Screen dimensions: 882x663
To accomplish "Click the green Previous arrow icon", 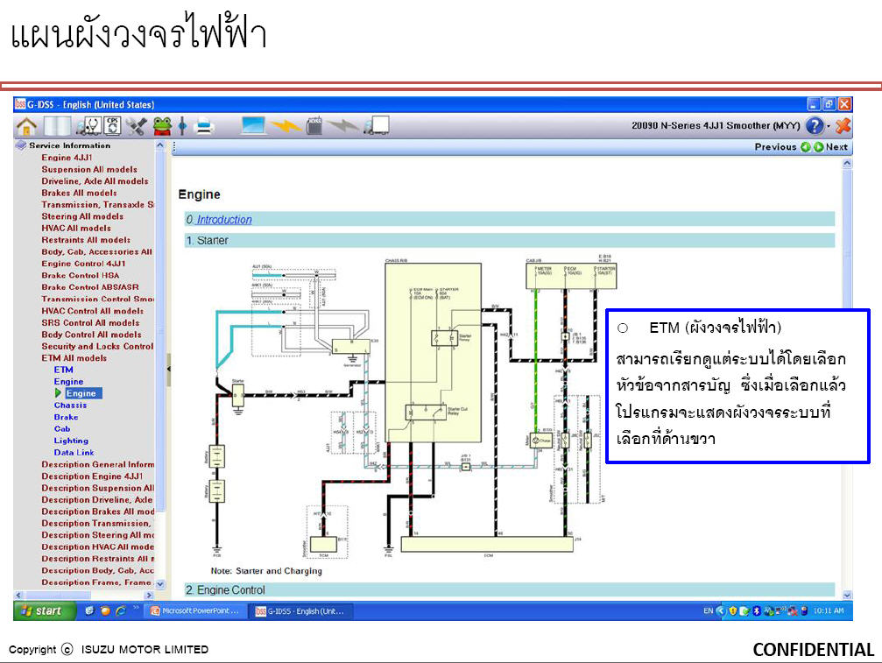I will [x=806, y=147].
